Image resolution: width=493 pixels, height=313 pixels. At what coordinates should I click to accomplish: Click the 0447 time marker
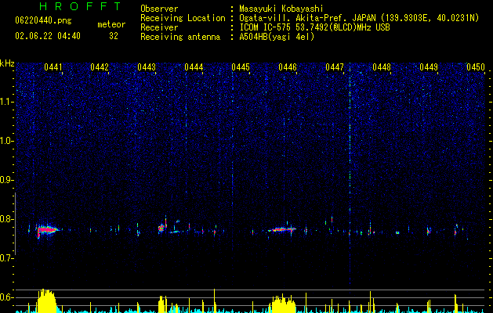pos(335,67)
